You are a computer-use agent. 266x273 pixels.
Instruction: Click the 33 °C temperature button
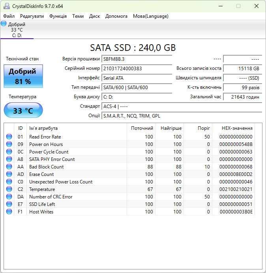pyautogui.click(x=23, y=110)
